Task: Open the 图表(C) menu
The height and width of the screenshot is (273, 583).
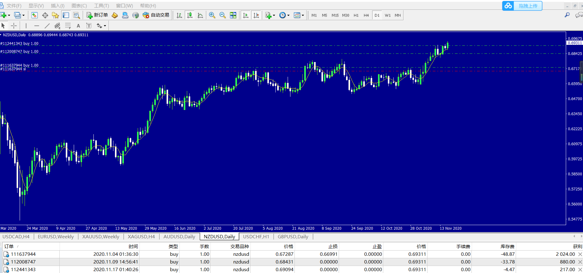Action: click(x=79, y=6)
